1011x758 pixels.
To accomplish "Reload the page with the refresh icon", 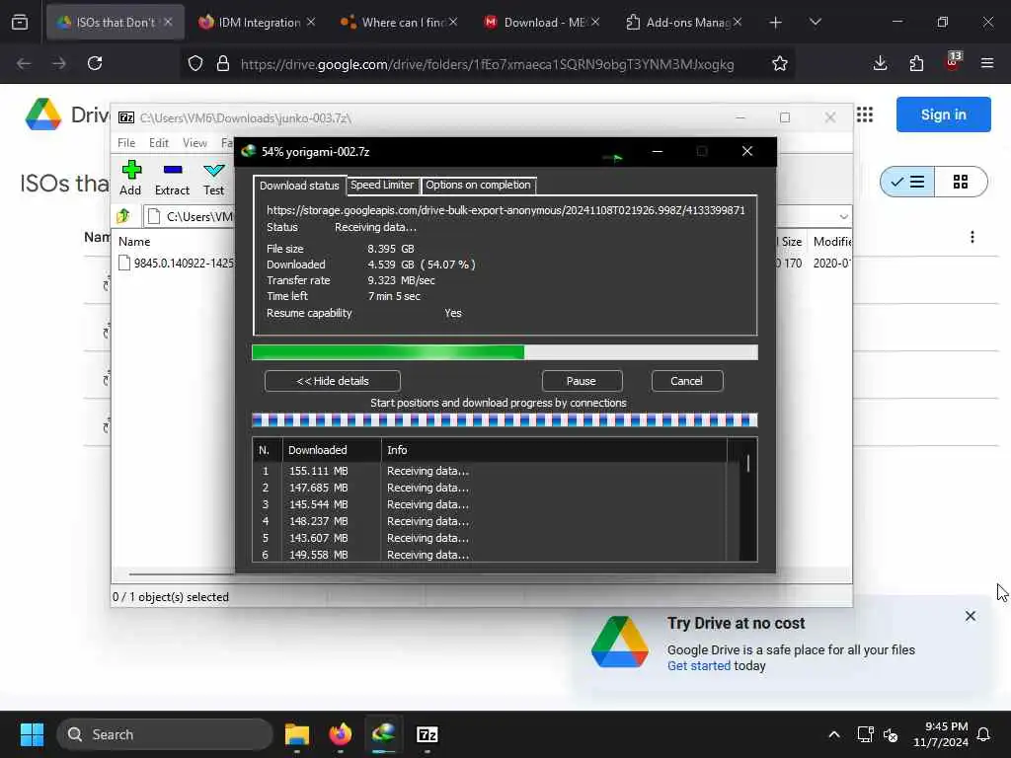I will (x=95, y=63).
